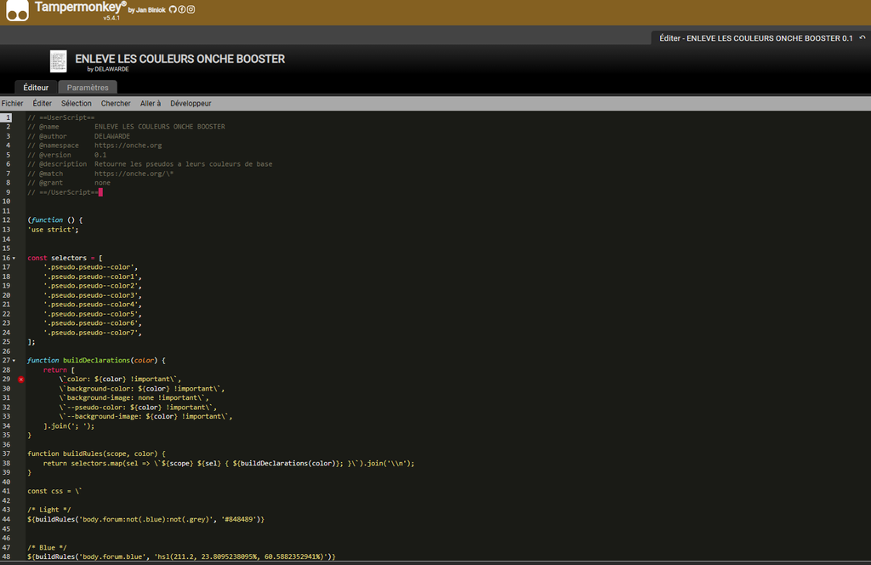
Task: Collapse the selectors array fold at line 16
Action: point(14,258)
